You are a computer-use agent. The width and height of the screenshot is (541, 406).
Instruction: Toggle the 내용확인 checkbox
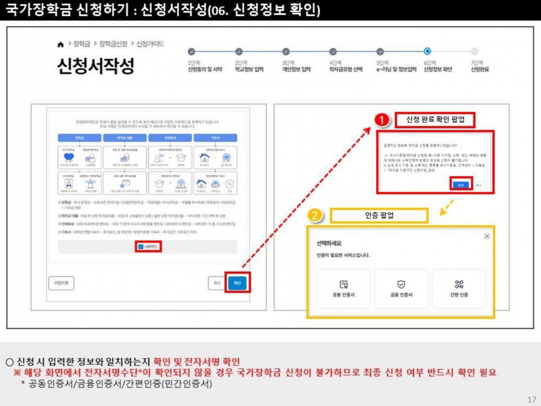(141, 247)
